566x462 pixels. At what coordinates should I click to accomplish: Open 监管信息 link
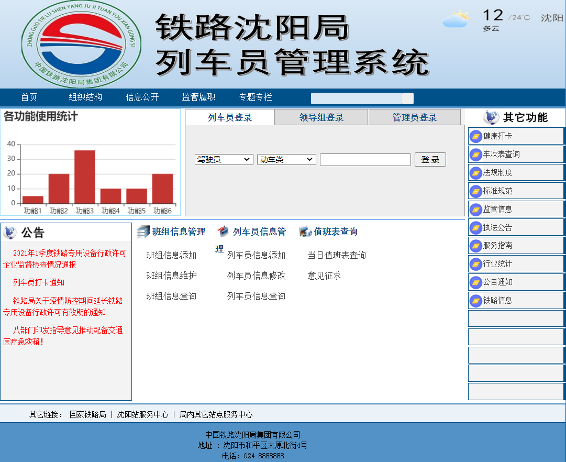(x=497, y=210)
